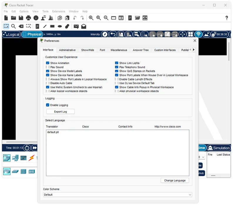This screenshot has height=206, width=233.
Task: Click the Fast Forward Time button
Action: 35,148
